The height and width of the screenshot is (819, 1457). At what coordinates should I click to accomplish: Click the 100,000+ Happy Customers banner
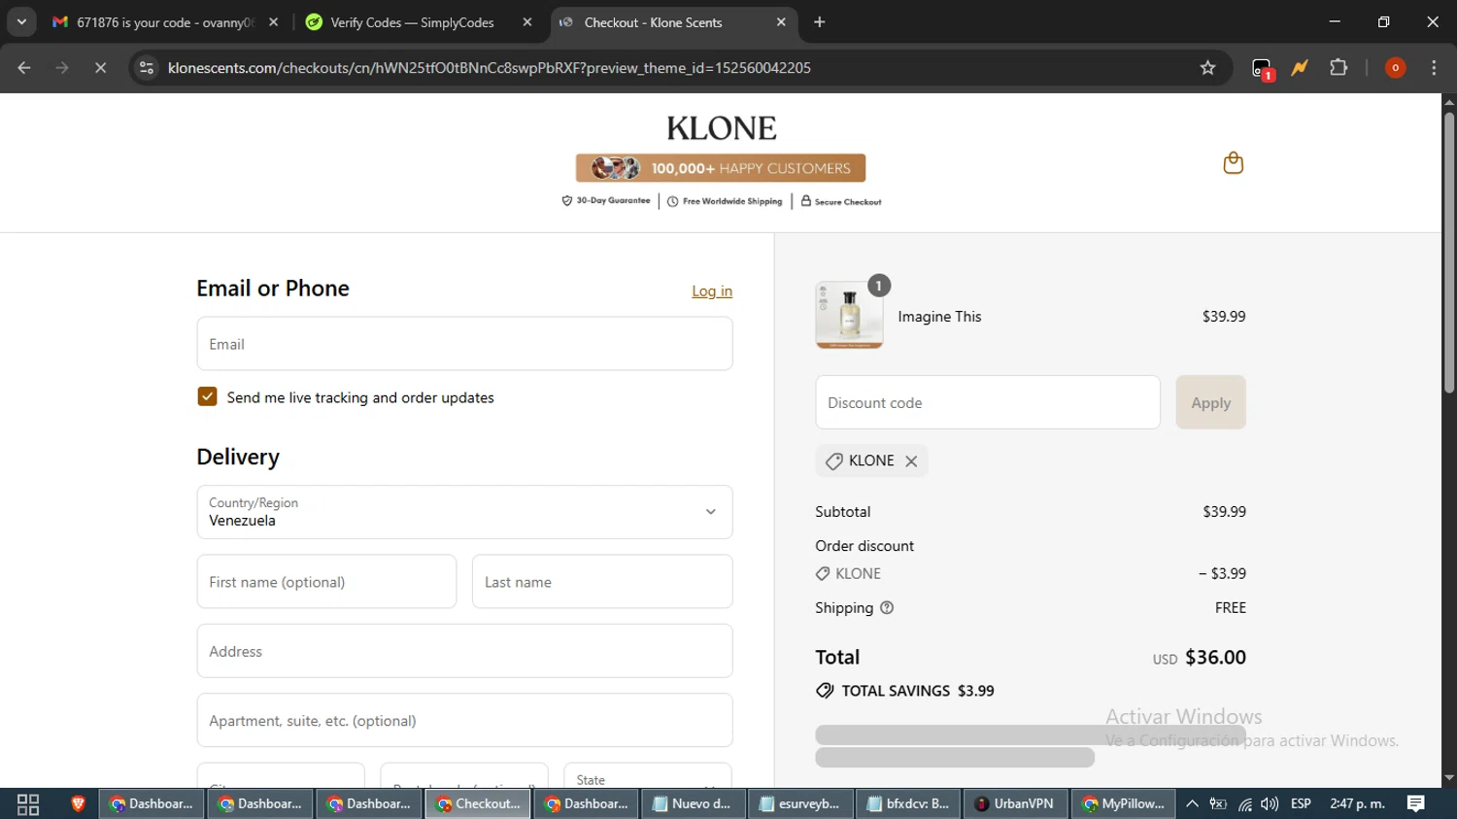tap(721, 168)
